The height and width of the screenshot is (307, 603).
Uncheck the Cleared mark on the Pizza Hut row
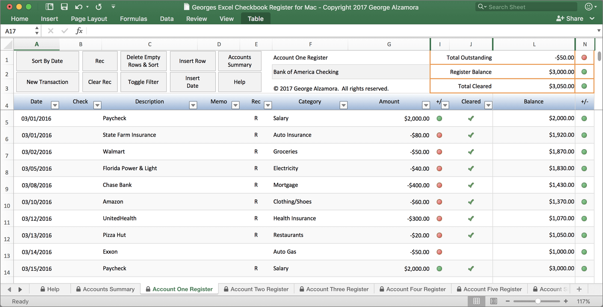tap(471, 235)
